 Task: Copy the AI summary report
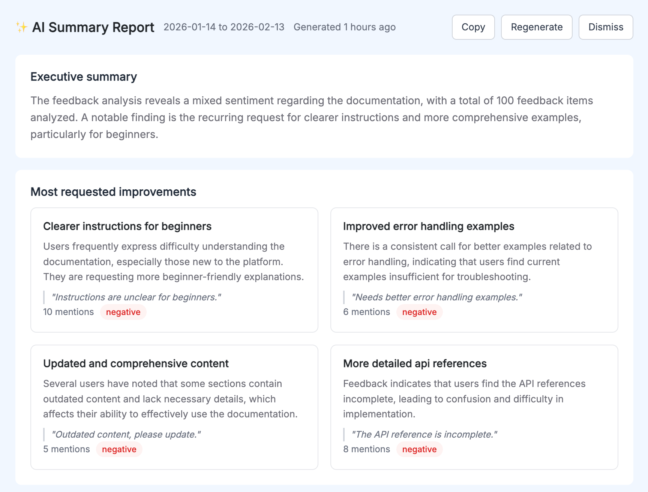pyautogui.click(x=473, y=27)
